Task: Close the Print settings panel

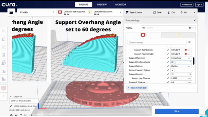Action: tap(195, 20)
